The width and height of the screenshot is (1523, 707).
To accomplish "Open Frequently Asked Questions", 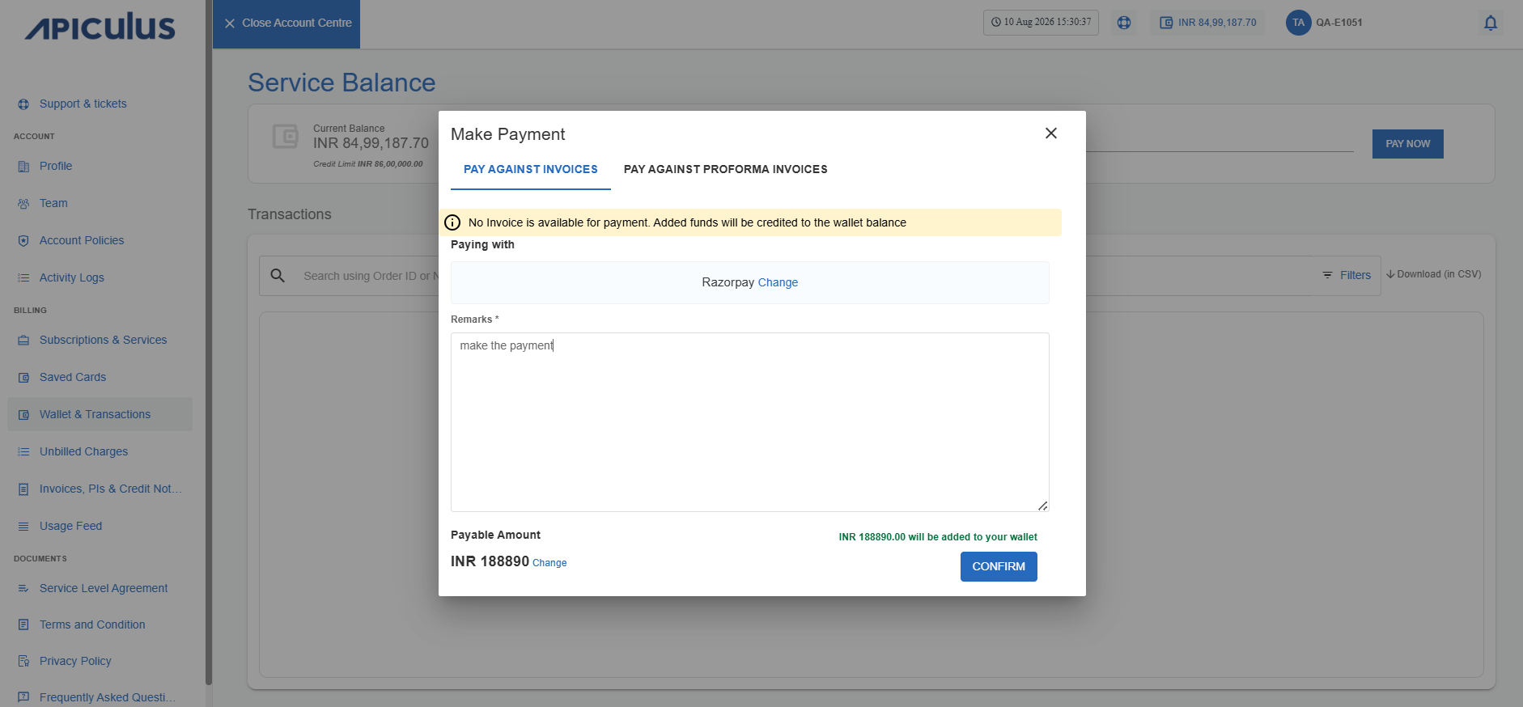I will [108, 698].
